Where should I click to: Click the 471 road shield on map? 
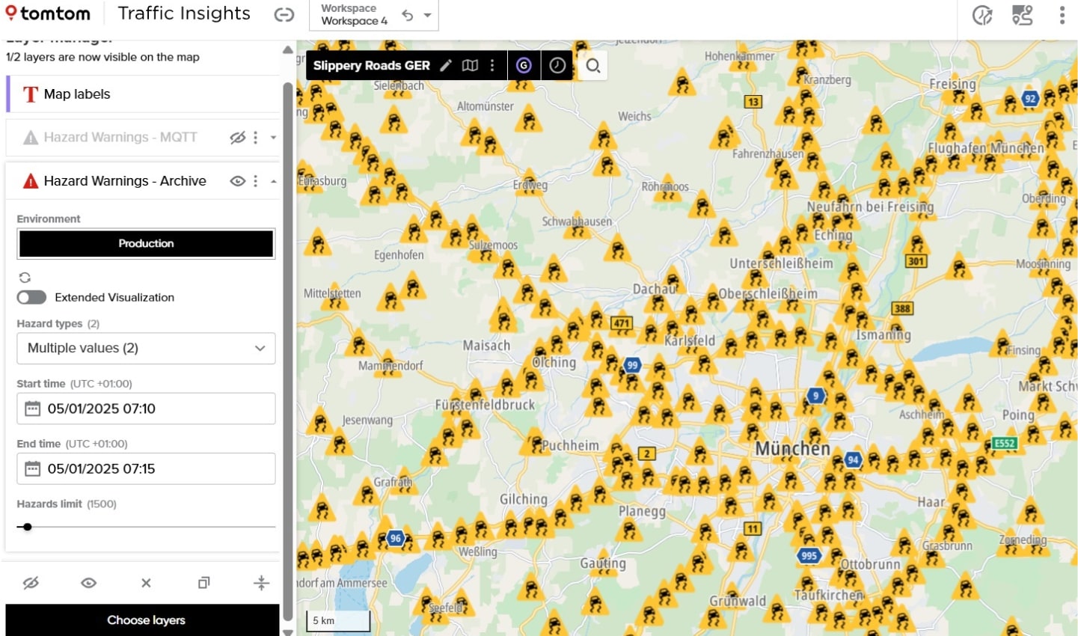pos(621,324)
